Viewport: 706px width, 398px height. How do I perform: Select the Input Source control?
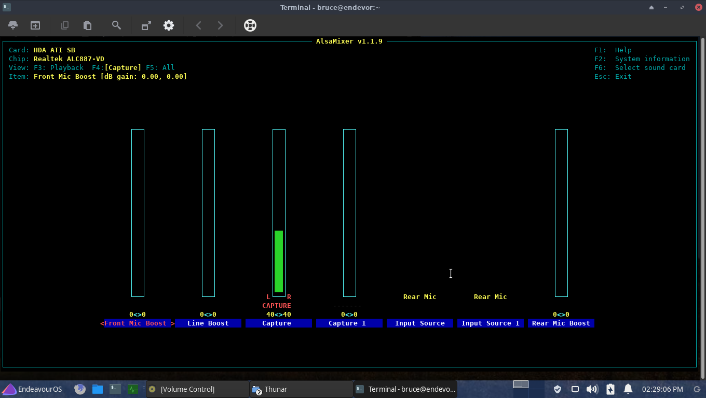[420, 323]
